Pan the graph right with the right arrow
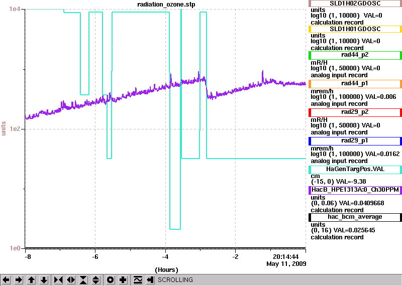Image resolution: width=402 pixels, height=286 pixels. pyautogui.click(x=19, y=280)
